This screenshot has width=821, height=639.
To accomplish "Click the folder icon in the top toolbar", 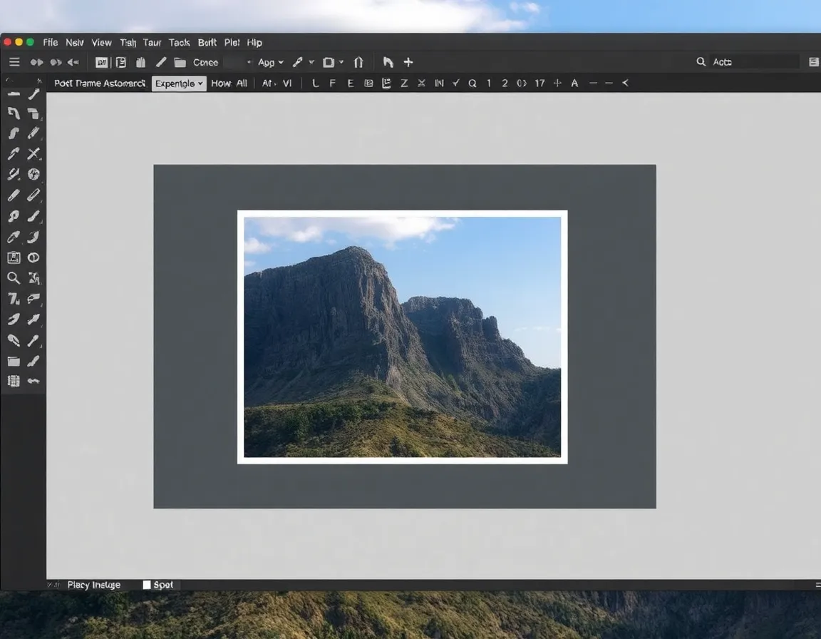I will coord(180,62).
